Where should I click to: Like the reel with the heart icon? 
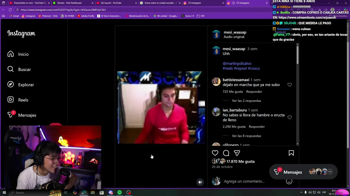(x=215, y=153)
